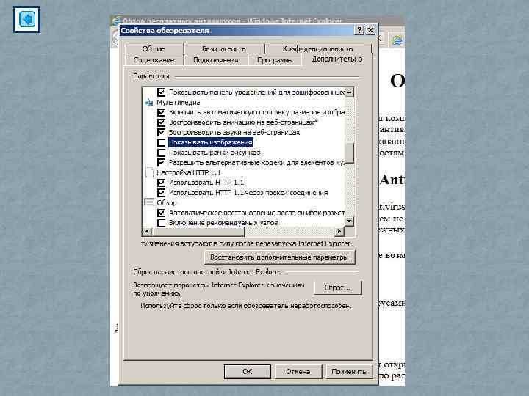529x396 pixels.
Task: Select the Дополнительно tab
Action: coord(337,59)
